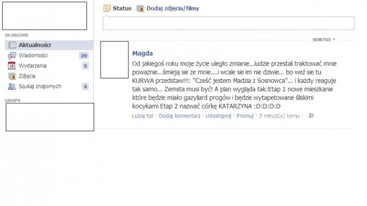This screenshot has height=206, width=367.
Task: Click Magda's profile picture thumbnail
Action: 114,60
